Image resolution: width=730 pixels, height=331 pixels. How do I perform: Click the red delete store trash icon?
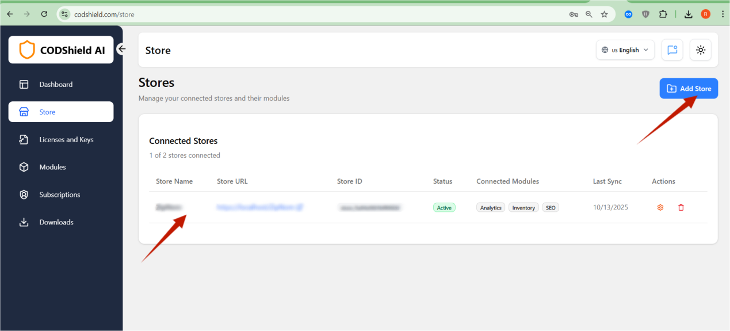click(681, 207)
